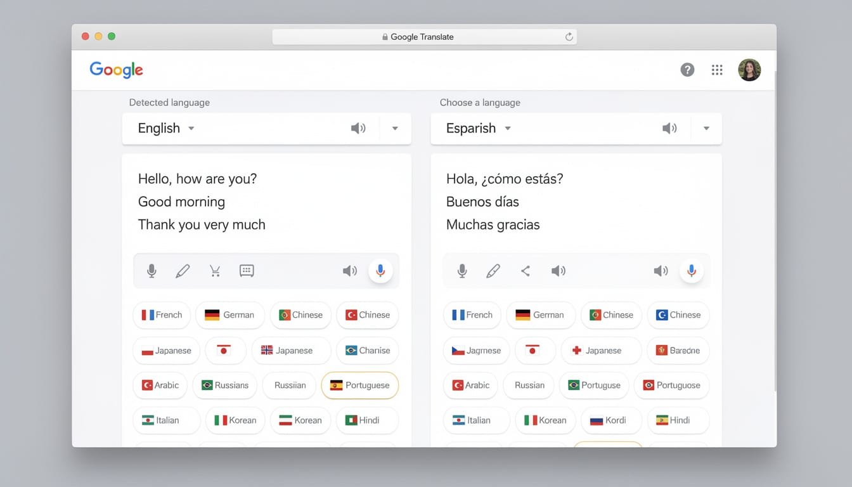Select French from the source suggestions

pos(162,315)
